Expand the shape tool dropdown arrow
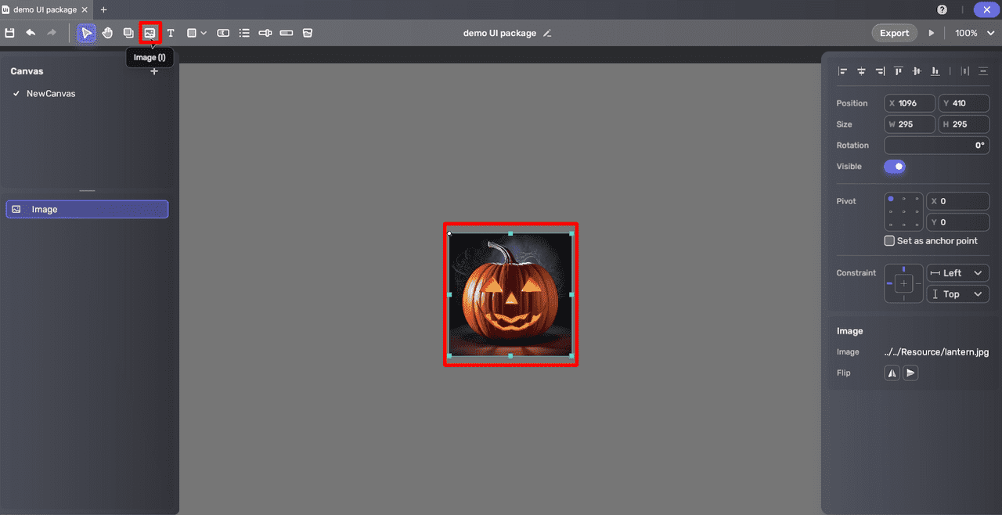The height and width of the screenshot is (515, 1002). point(204,33)
